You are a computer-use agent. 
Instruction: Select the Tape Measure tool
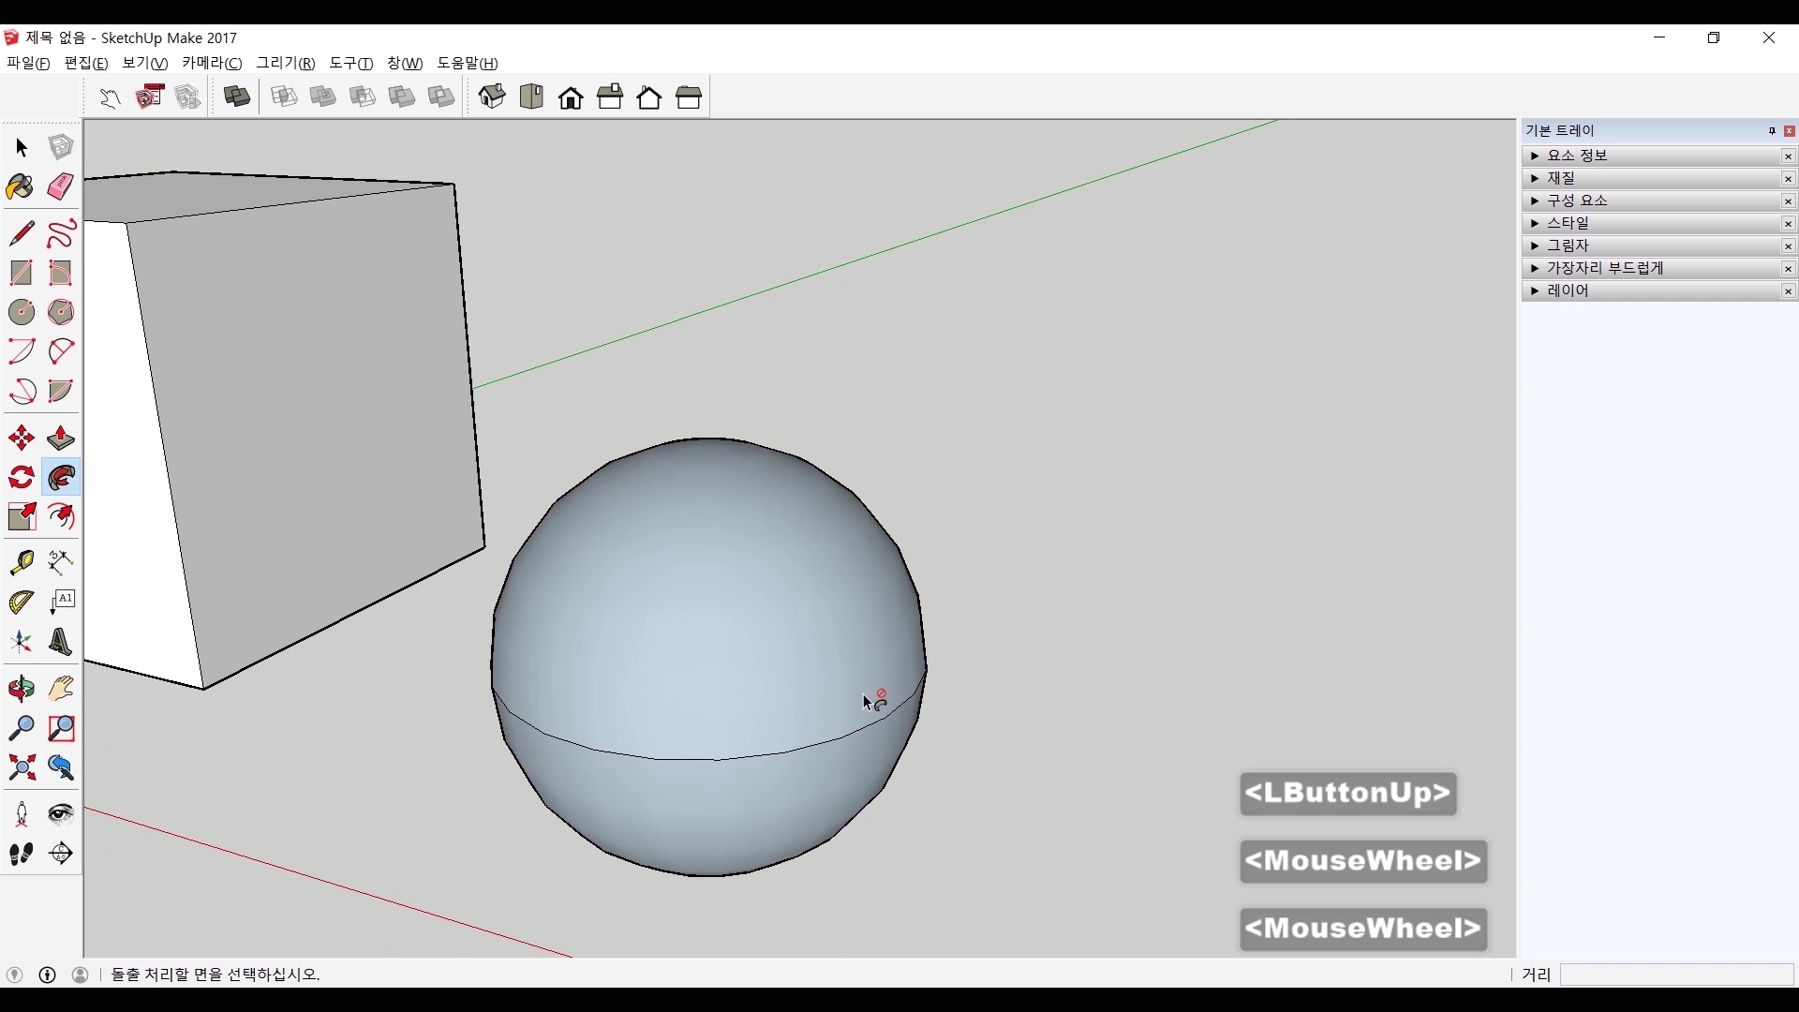click(22, 561)
